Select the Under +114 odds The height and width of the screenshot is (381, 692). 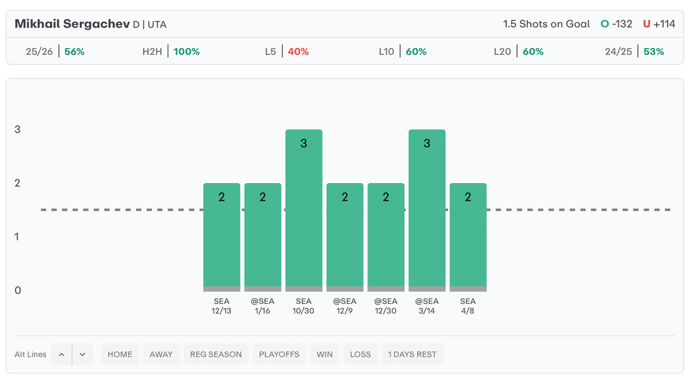click(659, 24)
